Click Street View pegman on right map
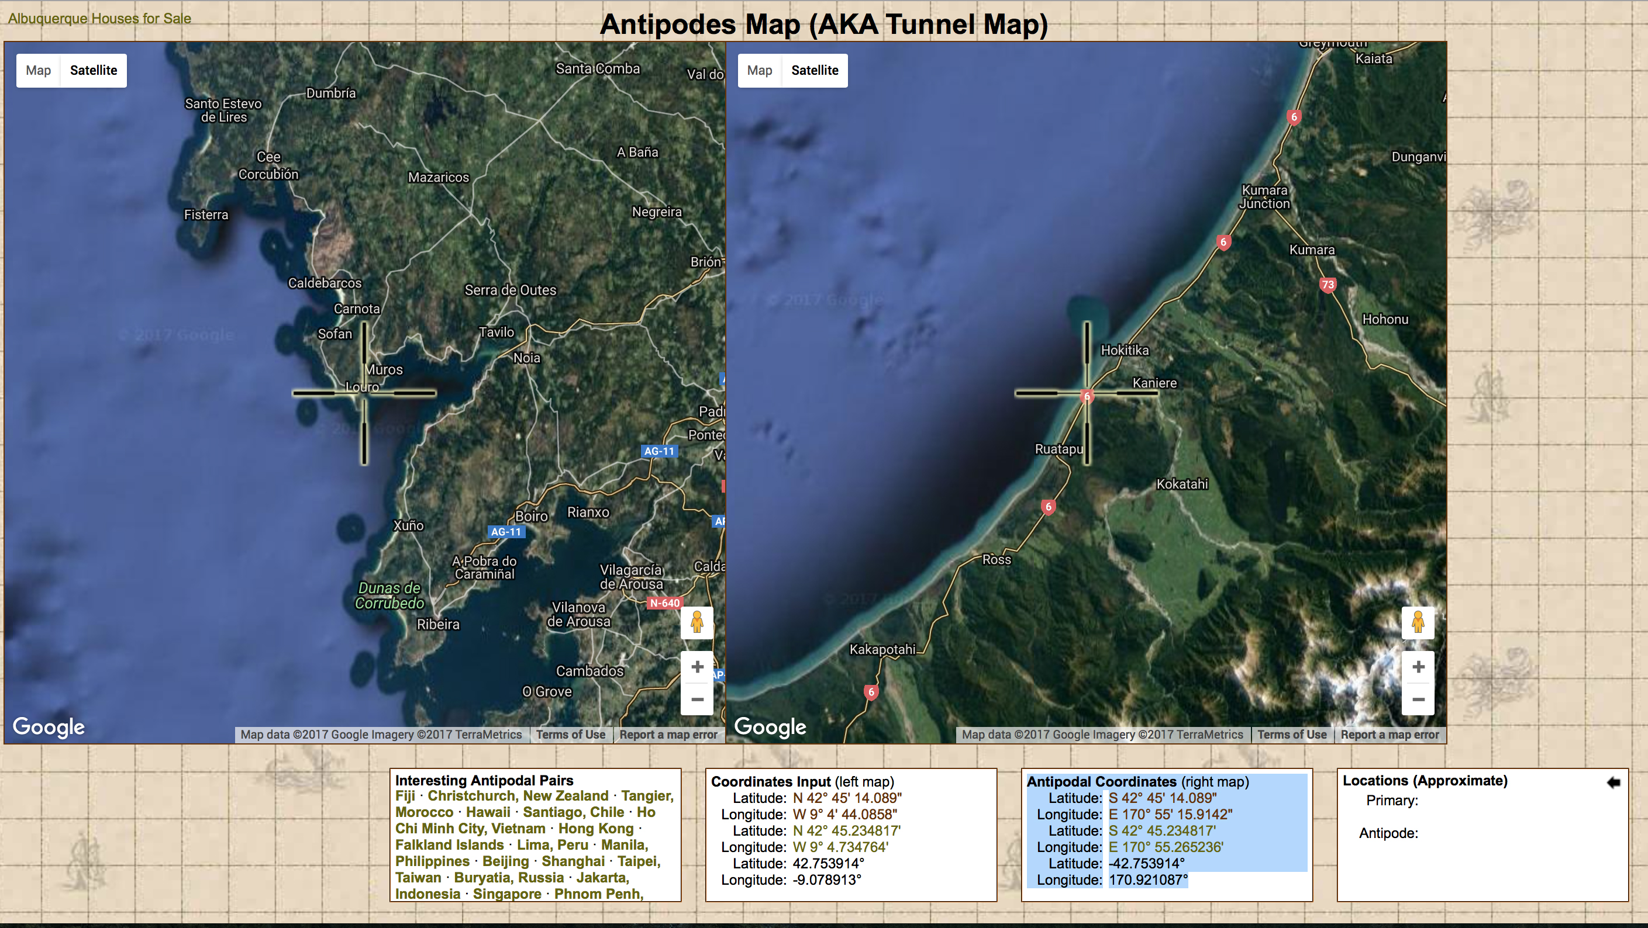Viewport: 1648px width, 928px height. [x=1418, y=622]
